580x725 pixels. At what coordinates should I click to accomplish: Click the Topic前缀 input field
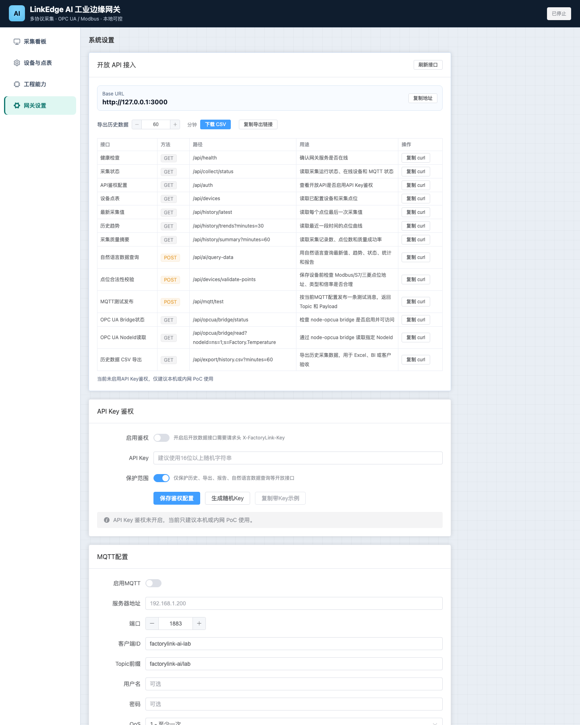(294, 664)
